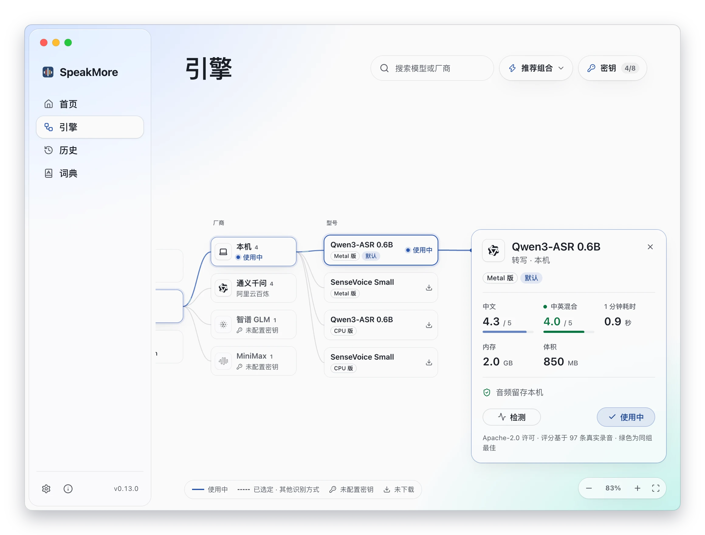Expand the 推荐组合 dropdown

coord(536,68)
